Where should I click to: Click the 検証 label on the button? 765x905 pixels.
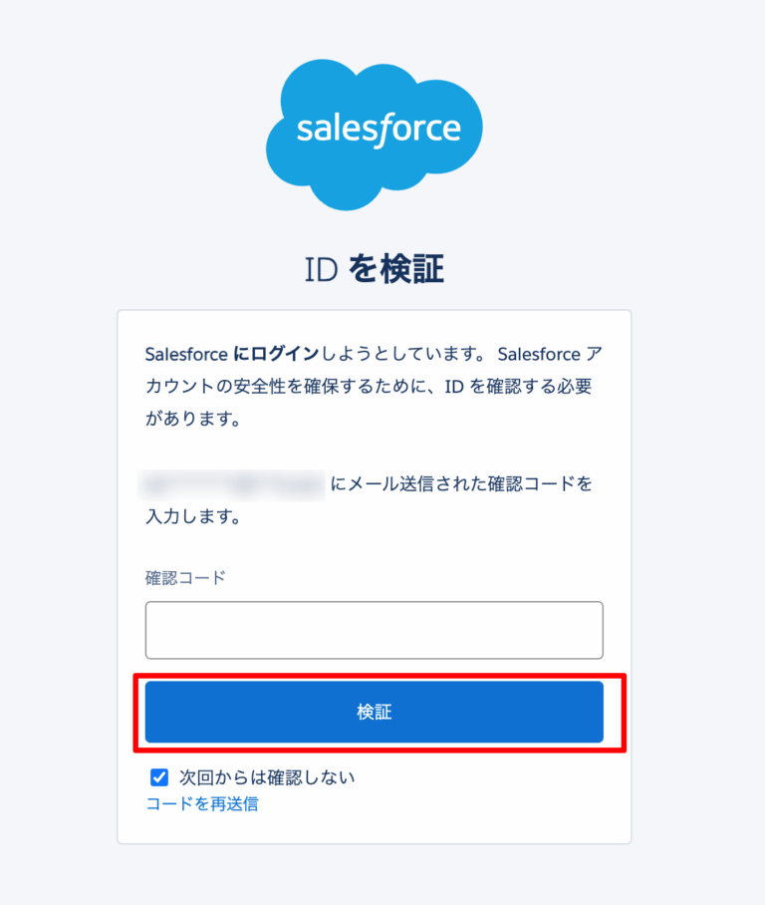[x=374, y=711]
